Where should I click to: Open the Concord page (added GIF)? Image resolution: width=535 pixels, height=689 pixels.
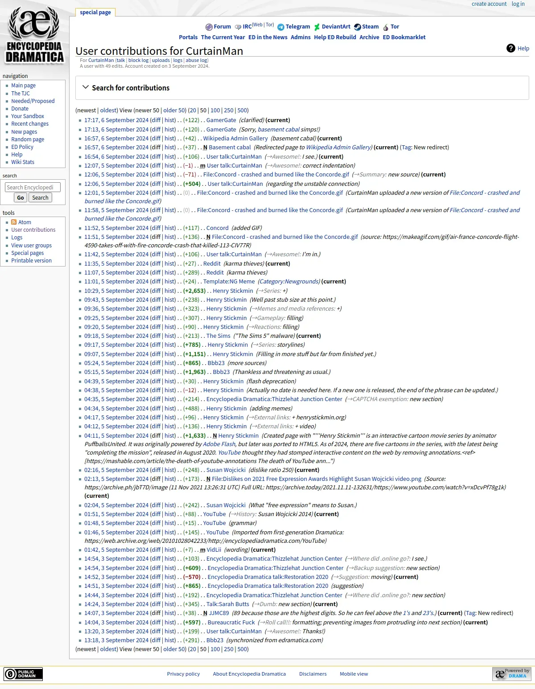(x=217, y=228)
